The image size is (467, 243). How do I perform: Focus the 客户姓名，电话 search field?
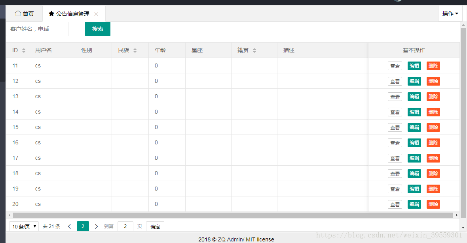pos(37,29)
